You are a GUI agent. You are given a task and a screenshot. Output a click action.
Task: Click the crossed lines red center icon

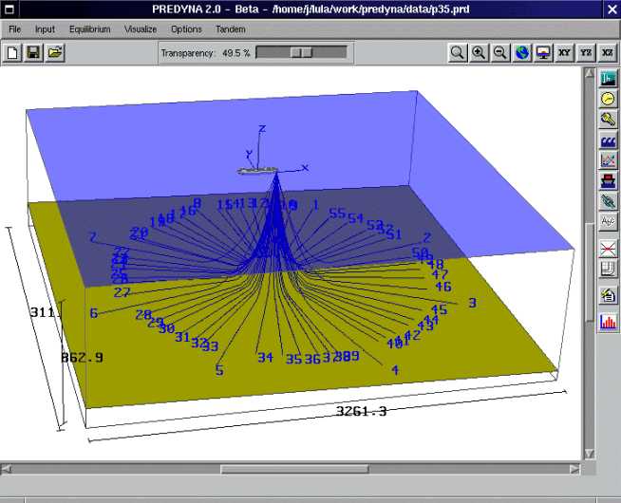click(x=608, y=248)
